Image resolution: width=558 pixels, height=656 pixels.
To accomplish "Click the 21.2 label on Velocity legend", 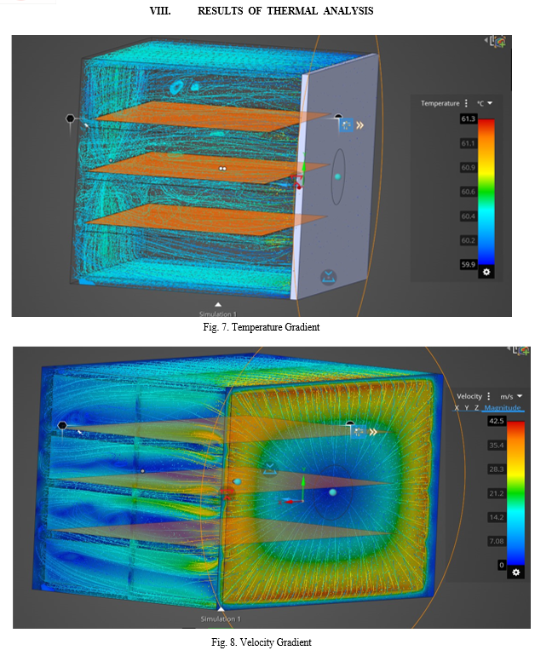I will click(496, 493).
